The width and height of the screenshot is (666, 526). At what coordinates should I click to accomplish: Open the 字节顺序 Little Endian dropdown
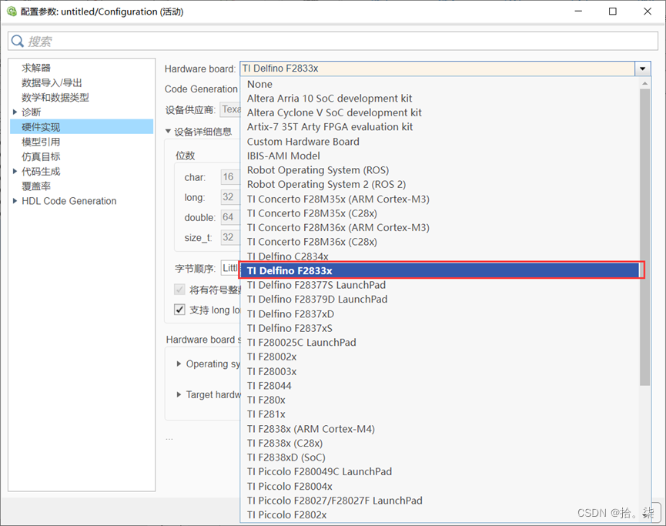230,268
